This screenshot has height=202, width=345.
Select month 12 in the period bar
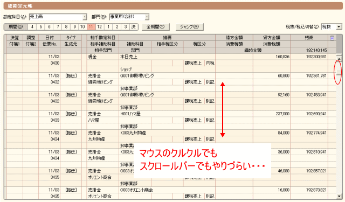[99, 27]
